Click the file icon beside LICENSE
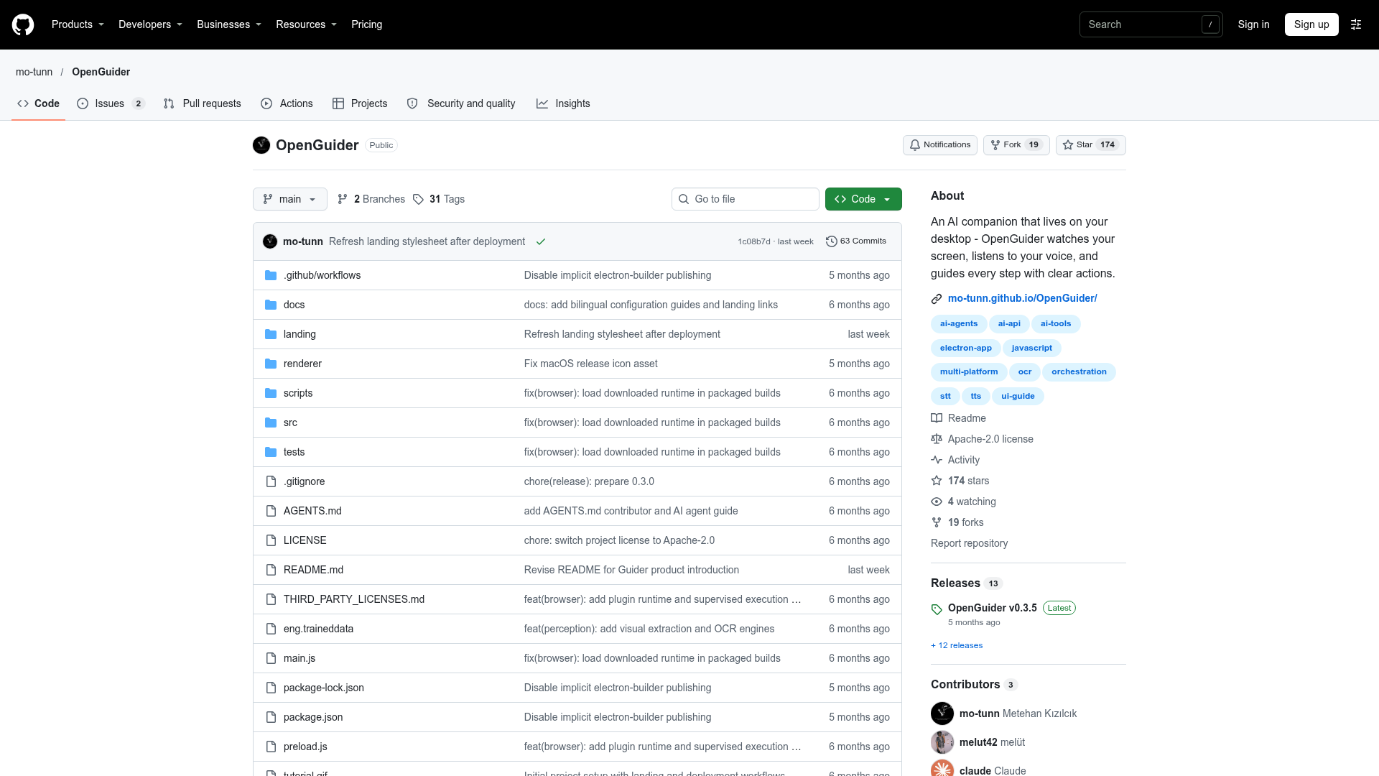 tap(271, 540)
